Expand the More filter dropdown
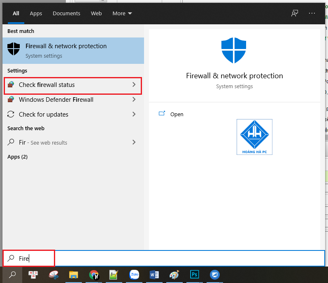 122,14
